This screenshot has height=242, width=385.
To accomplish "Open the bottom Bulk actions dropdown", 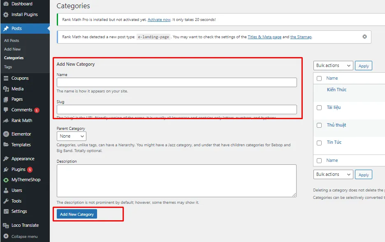I will (x=333, y=174).
